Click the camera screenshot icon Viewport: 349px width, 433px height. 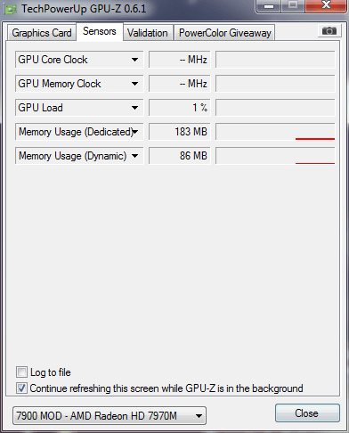point(329,30)
